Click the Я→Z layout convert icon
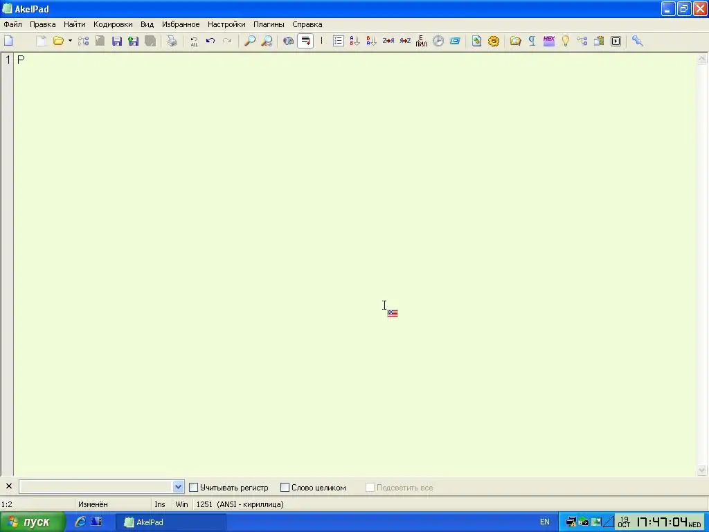Viewport: 709px width, 532px height. [x=405, y=41]
